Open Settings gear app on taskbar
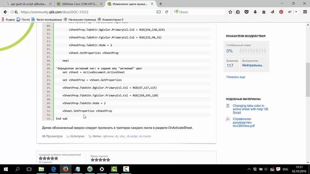 click(102, 169)
